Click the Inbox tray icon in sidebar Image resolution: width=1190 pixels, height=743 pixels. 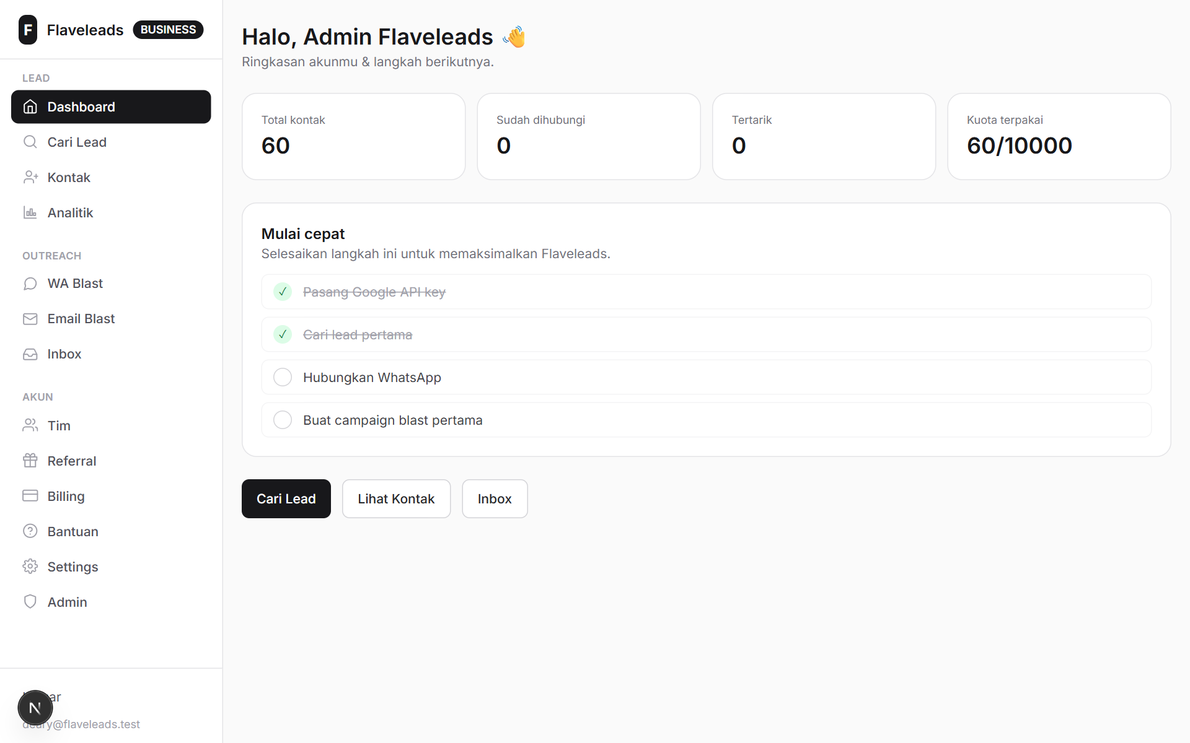coord(30,354)
